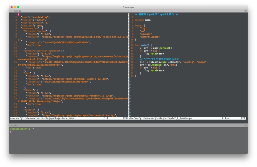Click the "abbrev": { line
The image size is (257, 167).
[31, 90]
